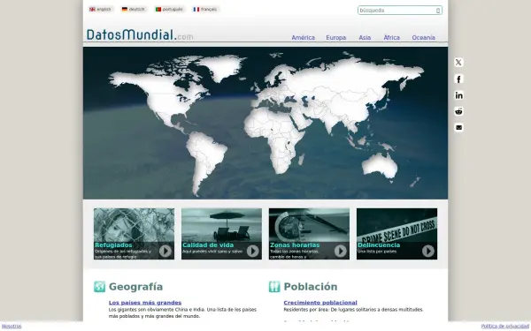This screenshot has width=531, height=331.
Task: Switch language to português
Action: tap(169, 9)
